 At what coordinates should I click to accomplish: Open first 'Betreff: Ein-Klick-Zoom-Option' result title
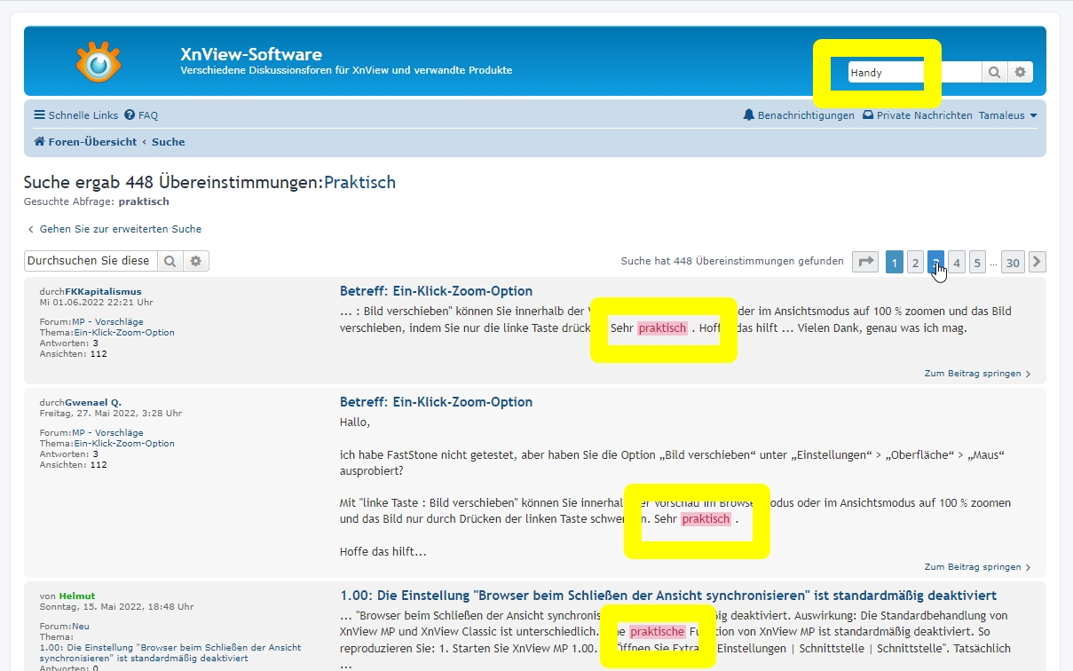pos(436,291)
